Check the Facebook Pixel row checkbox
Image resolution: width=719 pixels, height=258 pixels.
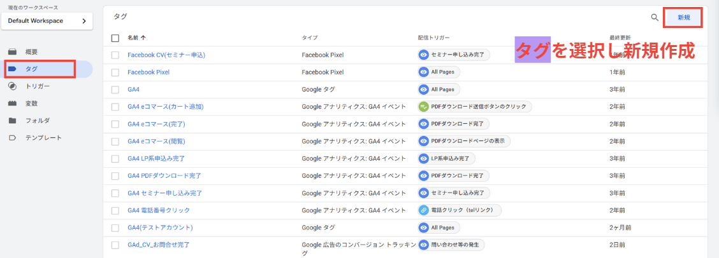coord(115,72)
